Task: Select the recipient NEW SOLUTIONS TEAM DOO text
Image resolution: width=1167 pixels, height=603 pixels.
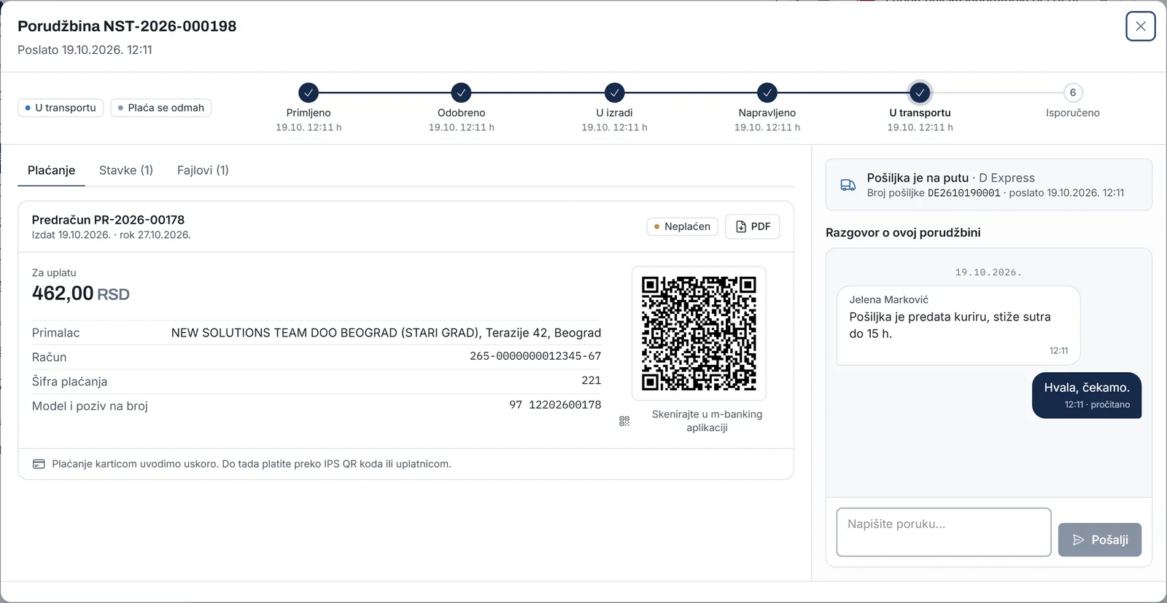Action: click(386, 333)
